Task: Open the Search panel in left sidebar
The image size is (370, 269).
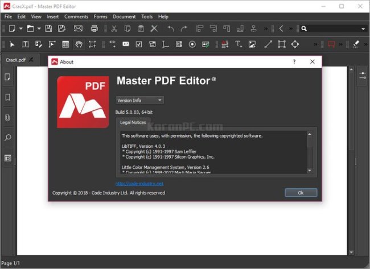Action: [x=7, y=137]
